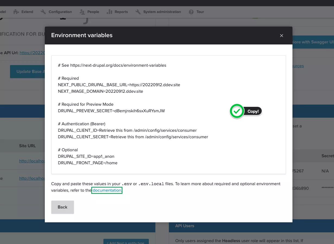334x244 pixels.
Task: Open the documentation link
Action: click(x=107, y=190)
